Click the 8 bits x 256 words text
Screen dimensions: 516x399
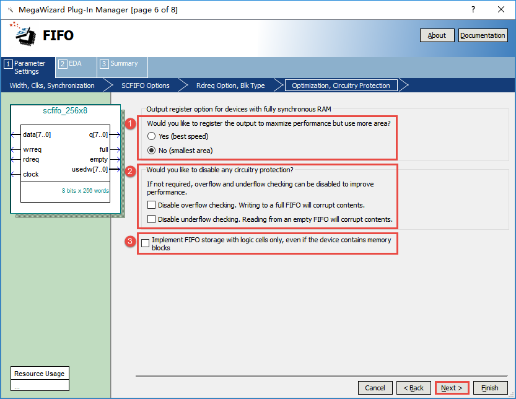85,191
